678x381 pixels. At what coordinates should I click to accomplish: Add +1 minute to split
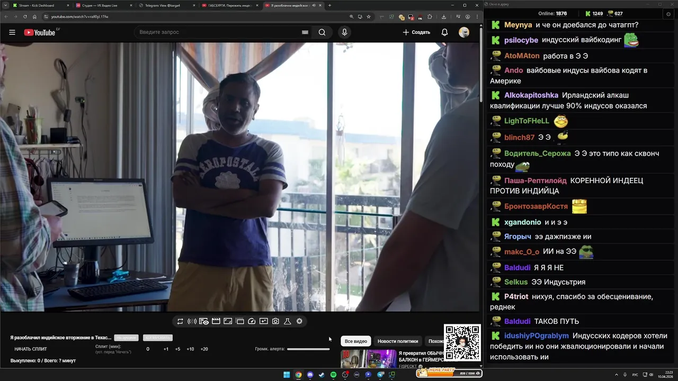click(166, 349)
